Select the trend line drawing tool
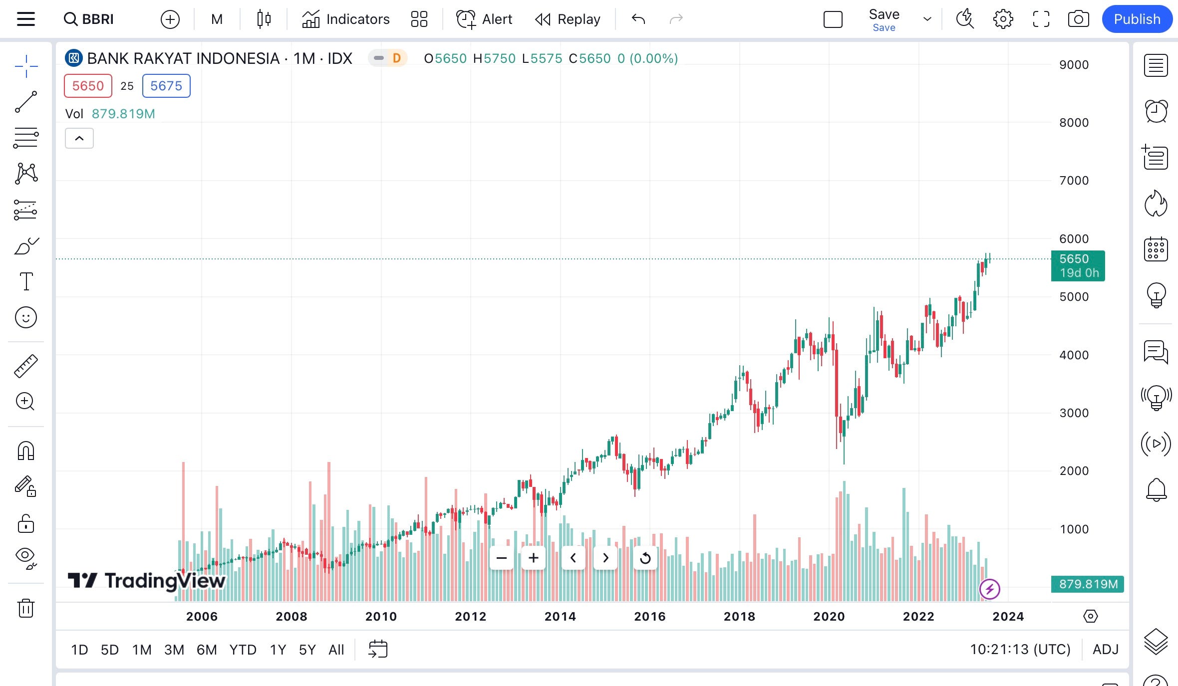Image resolution: width=1178 pixels, height=686 pixels. 26,102
